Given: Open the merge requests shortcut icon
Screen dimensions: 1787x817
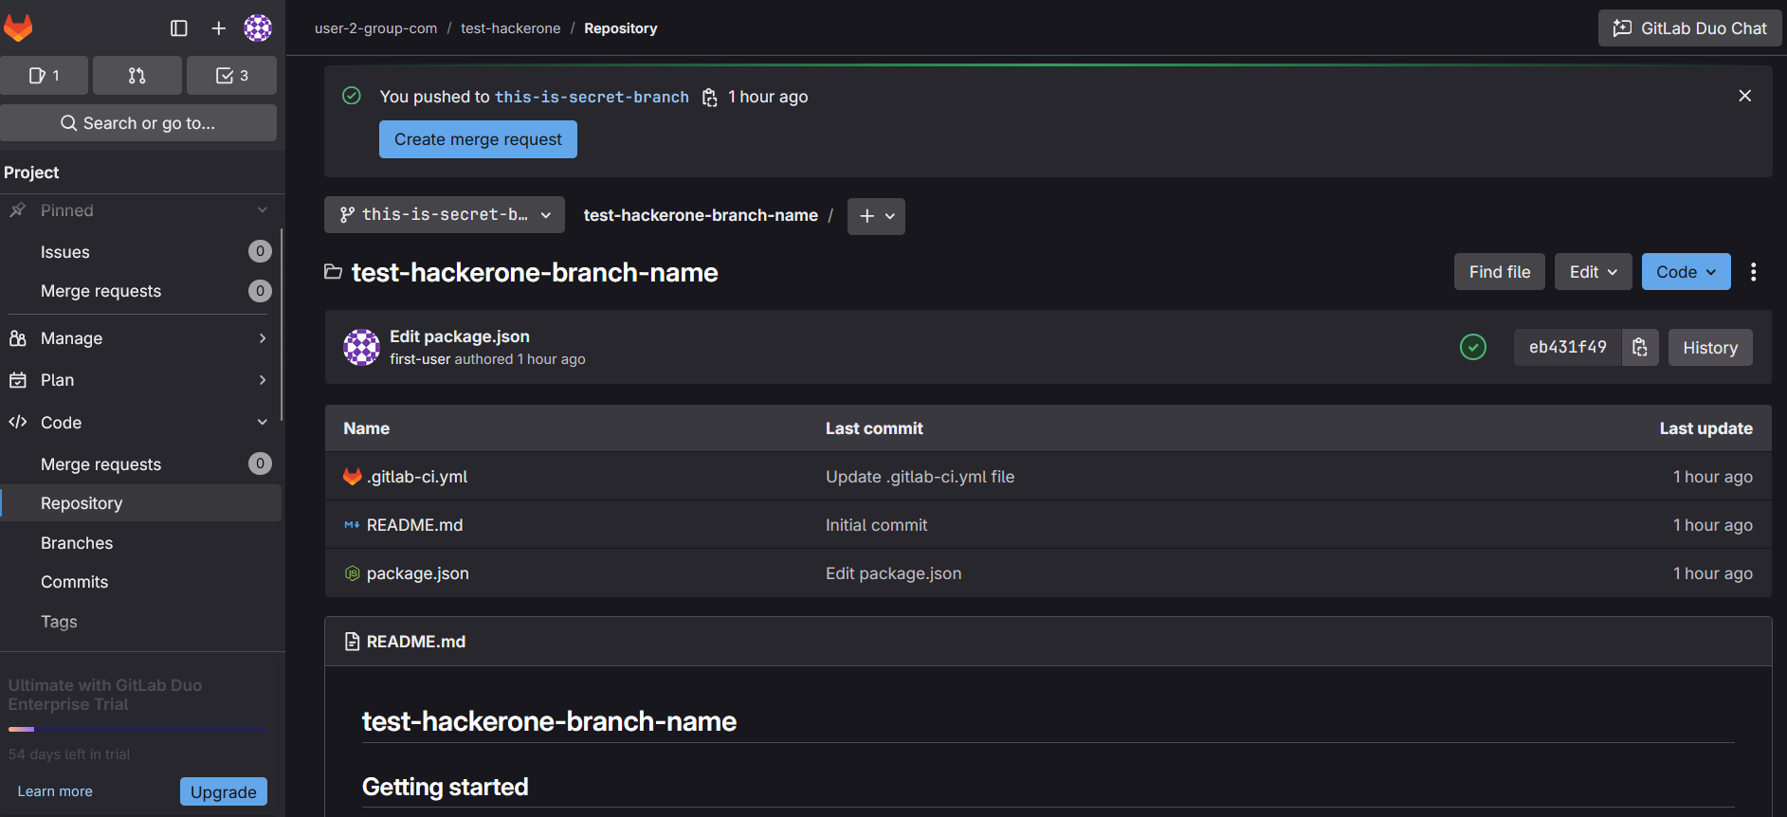Looking at the screenshot, I should tap(137, 76).
